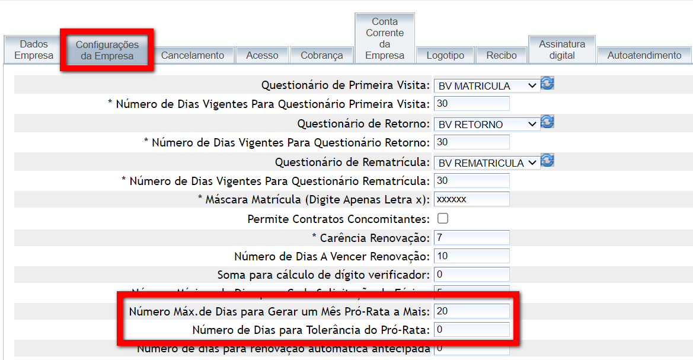Image resolution: width=693 pixels, height=360 pixels.
Task: Open the Cancelamento tab
Action: pos(193,55)
